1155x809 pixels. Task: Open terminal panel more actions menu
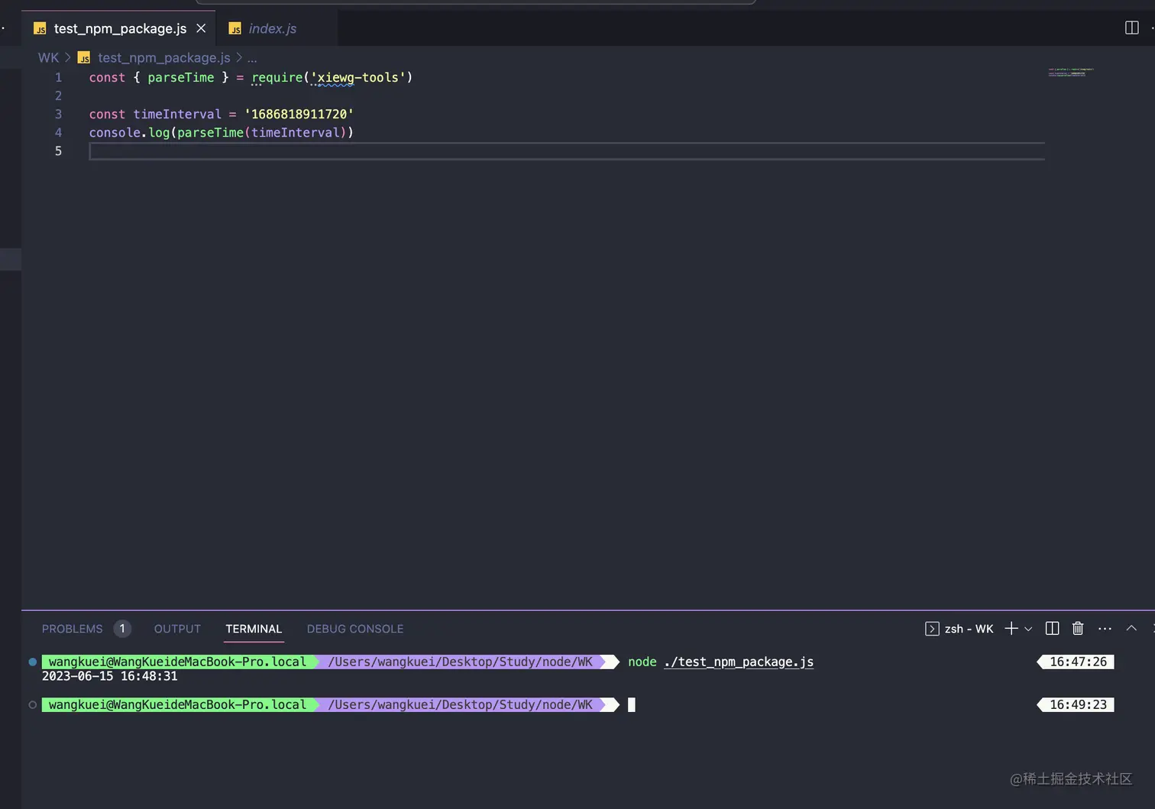click(x=1105, y=629)
